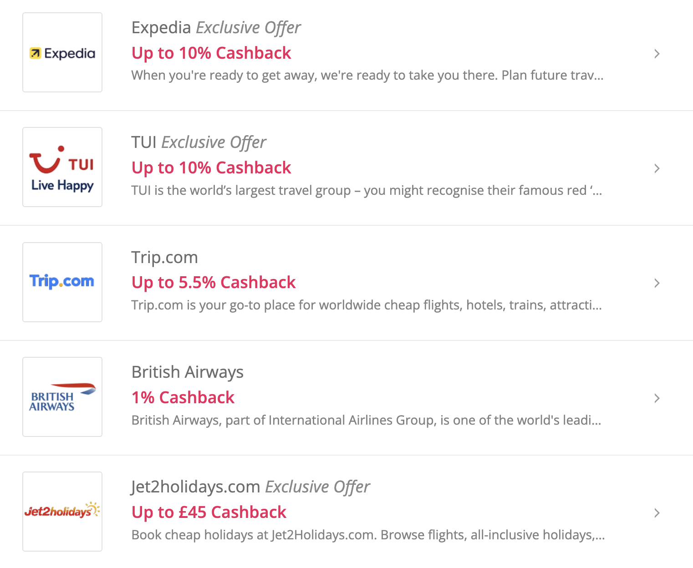Viewport: 693px width, 568px height.
Task: Click the TUI Live Happy logo
Action: click(62, 167)
